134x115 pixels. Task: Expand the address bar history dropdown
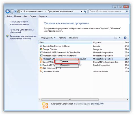point(81,12)
